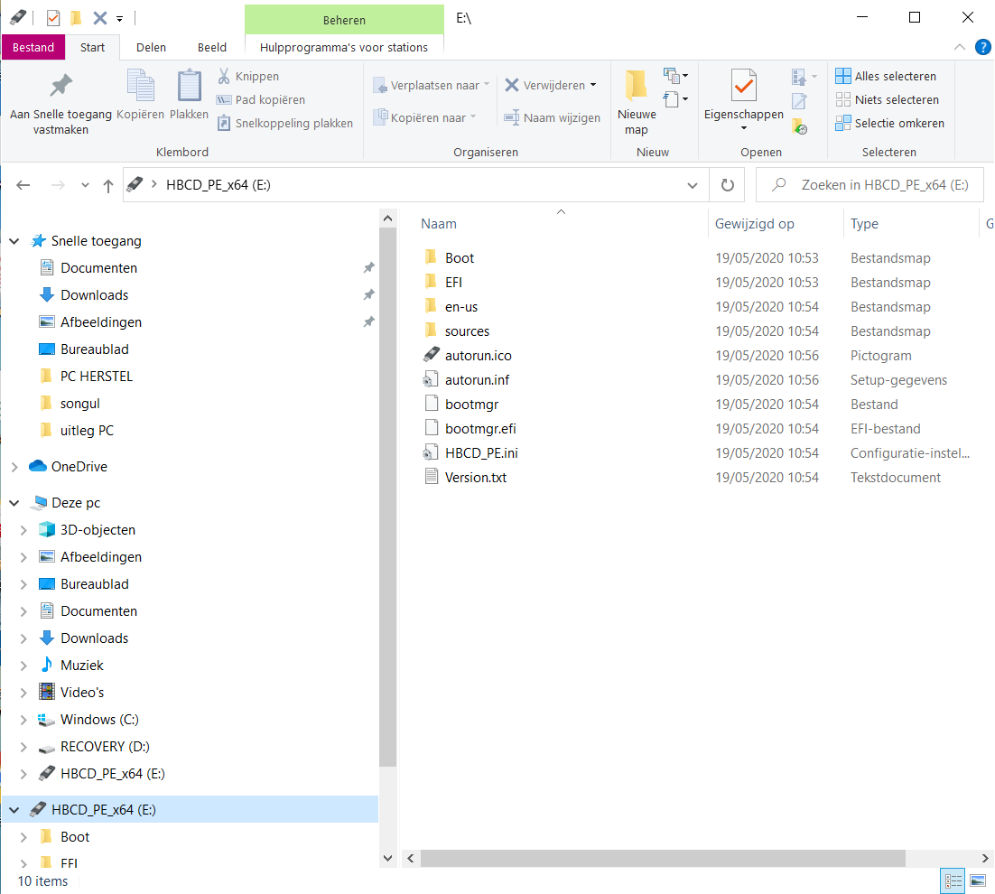Switch to the Delen tab
Image resolution: width=995 pixels, height=894 pixels.
(151, 48)
